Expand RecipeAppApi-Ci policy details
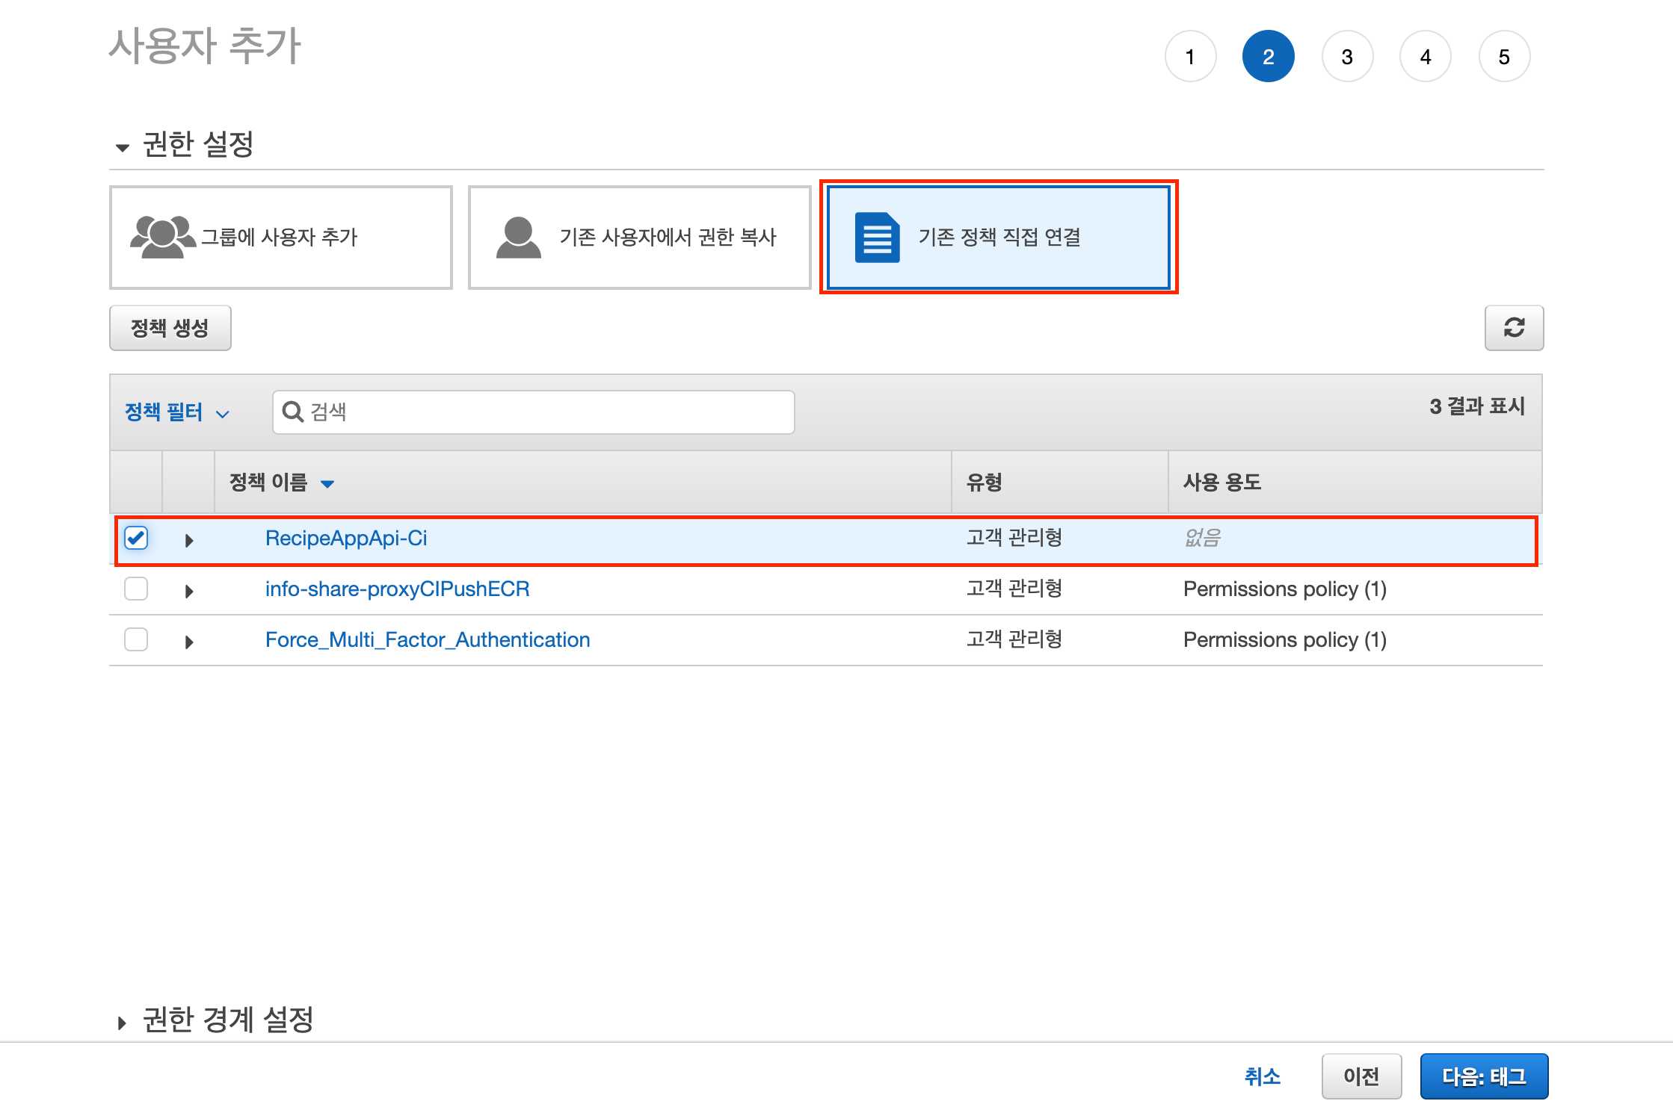Viewport: 1673px width, 1101px height. (189, 540)
